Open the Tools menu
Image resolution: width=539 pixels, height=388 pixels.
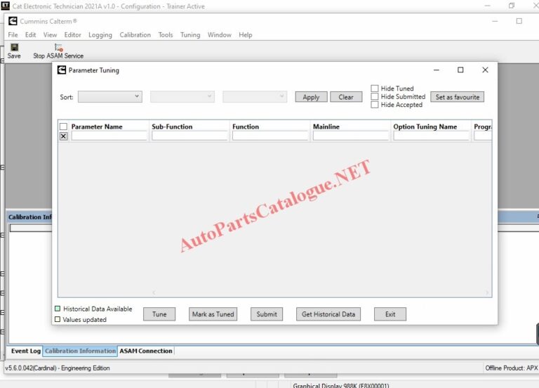(166, 34)
